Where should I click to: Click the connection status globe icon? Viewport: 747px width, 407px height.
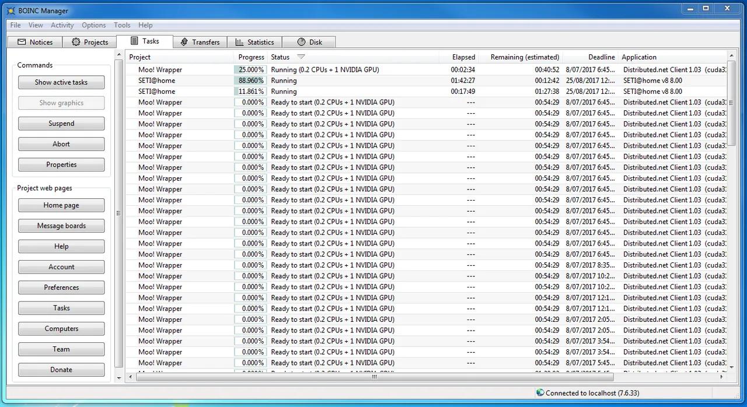(540, 393)
